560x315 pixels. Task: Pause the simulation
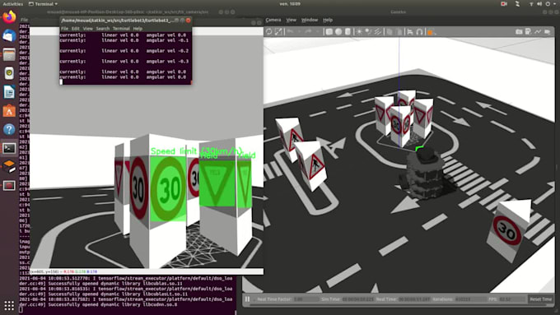[247, 299]
